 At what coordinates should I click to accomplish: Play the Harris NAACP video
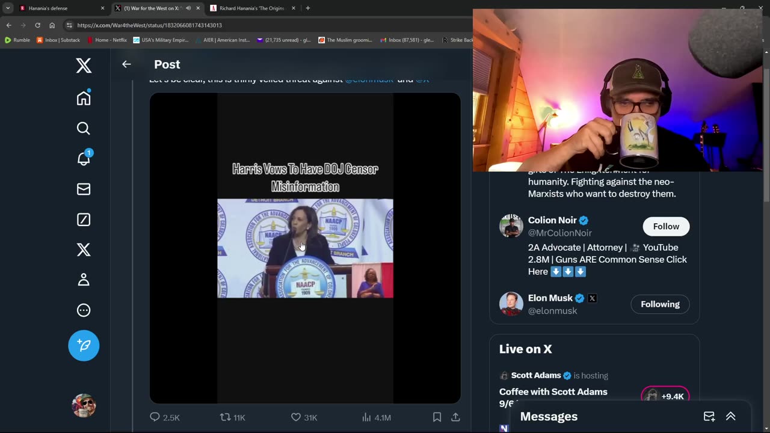pos(305,248)
